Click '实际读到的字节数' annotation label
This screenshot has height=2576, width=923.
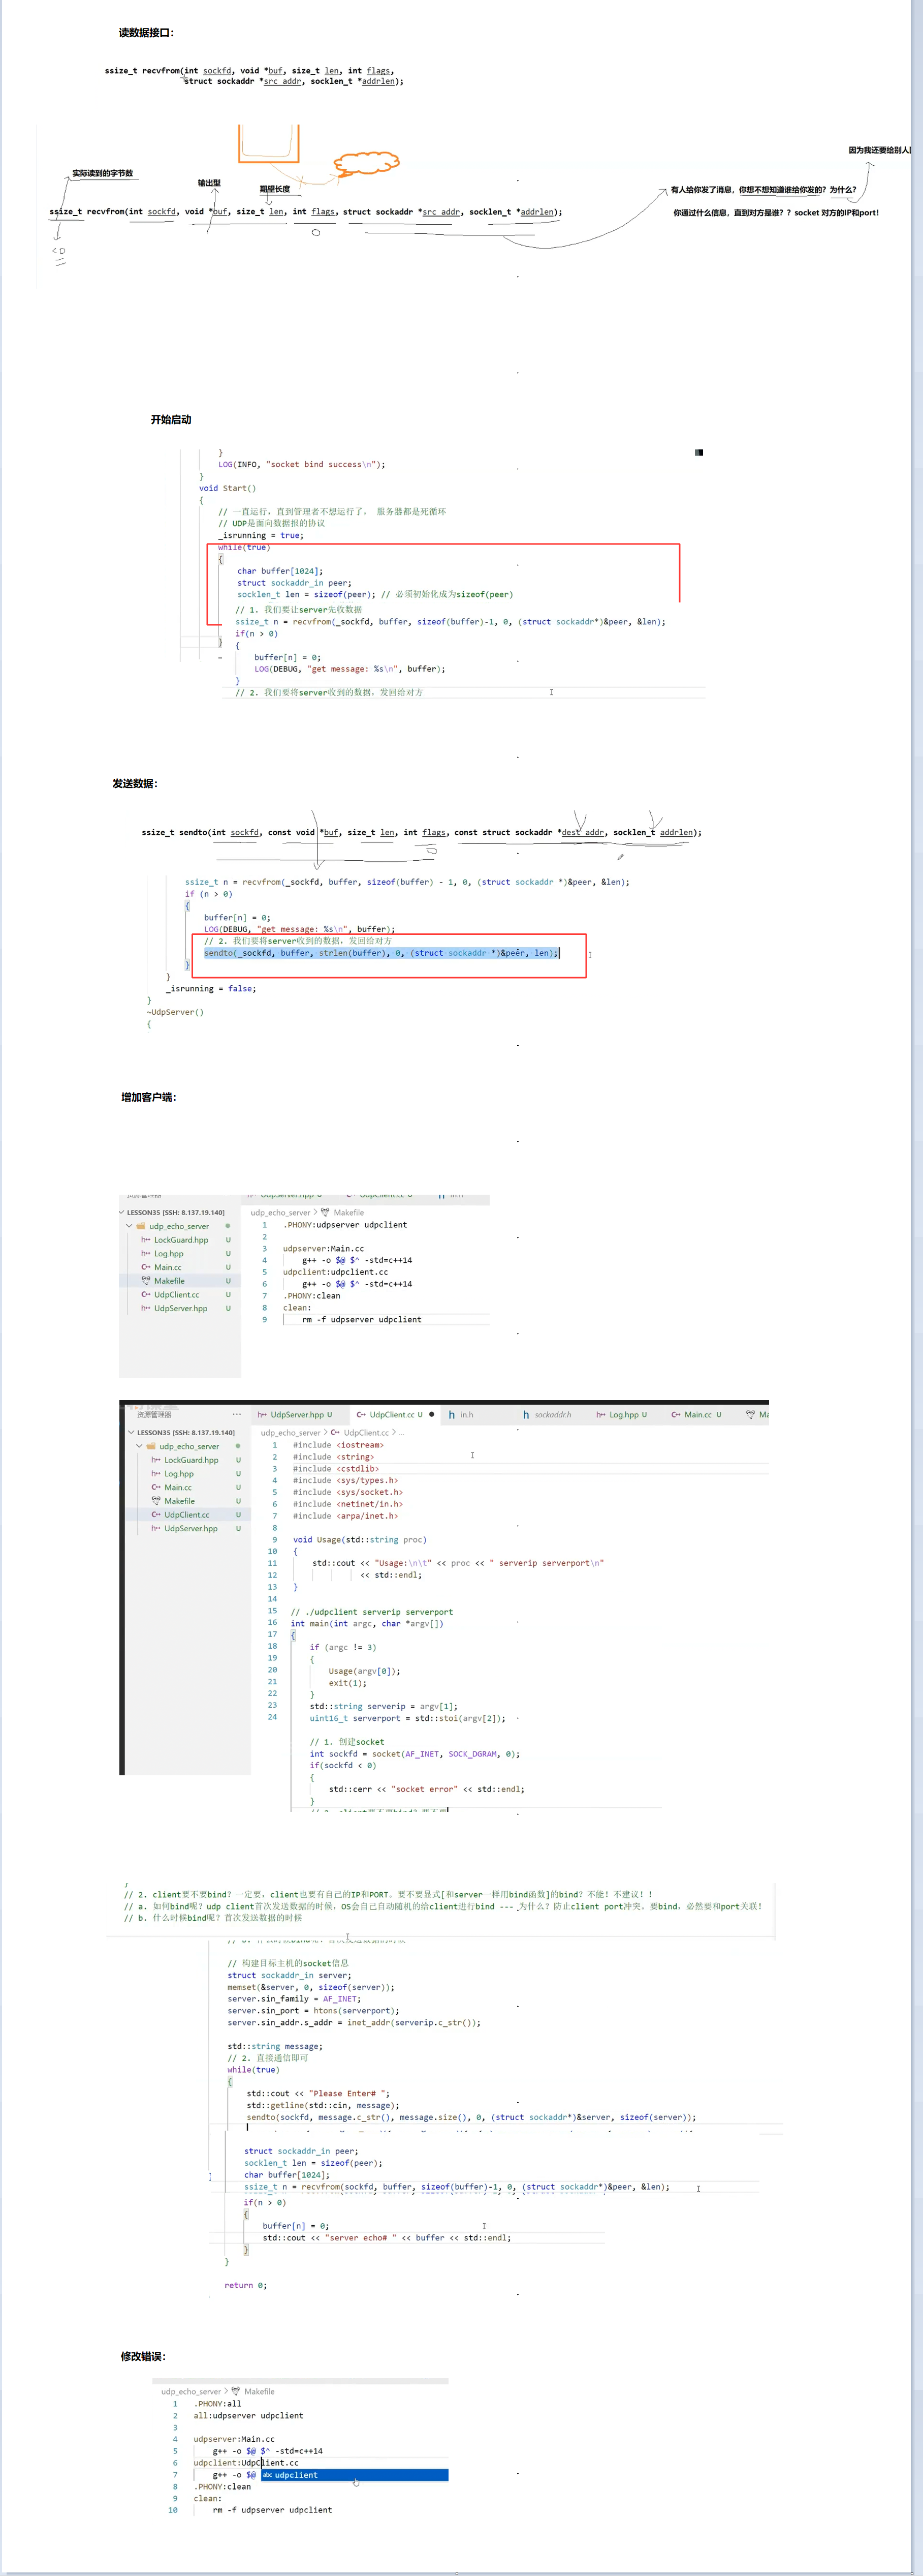click(102, 174)
